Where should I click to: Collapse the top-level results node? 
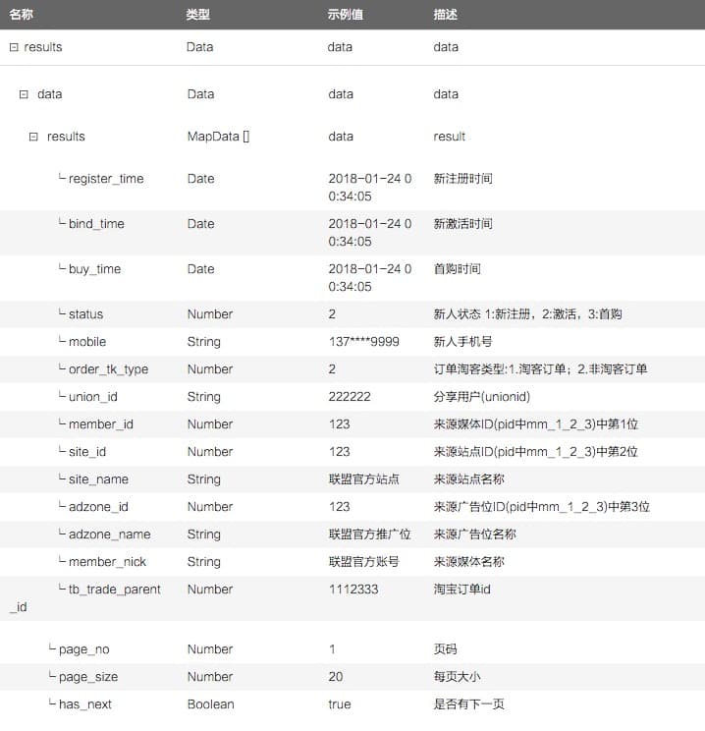point(14,47)
